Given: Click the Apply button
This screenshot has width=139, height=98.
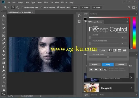Looking at the screenshot, I should (108, 65).
